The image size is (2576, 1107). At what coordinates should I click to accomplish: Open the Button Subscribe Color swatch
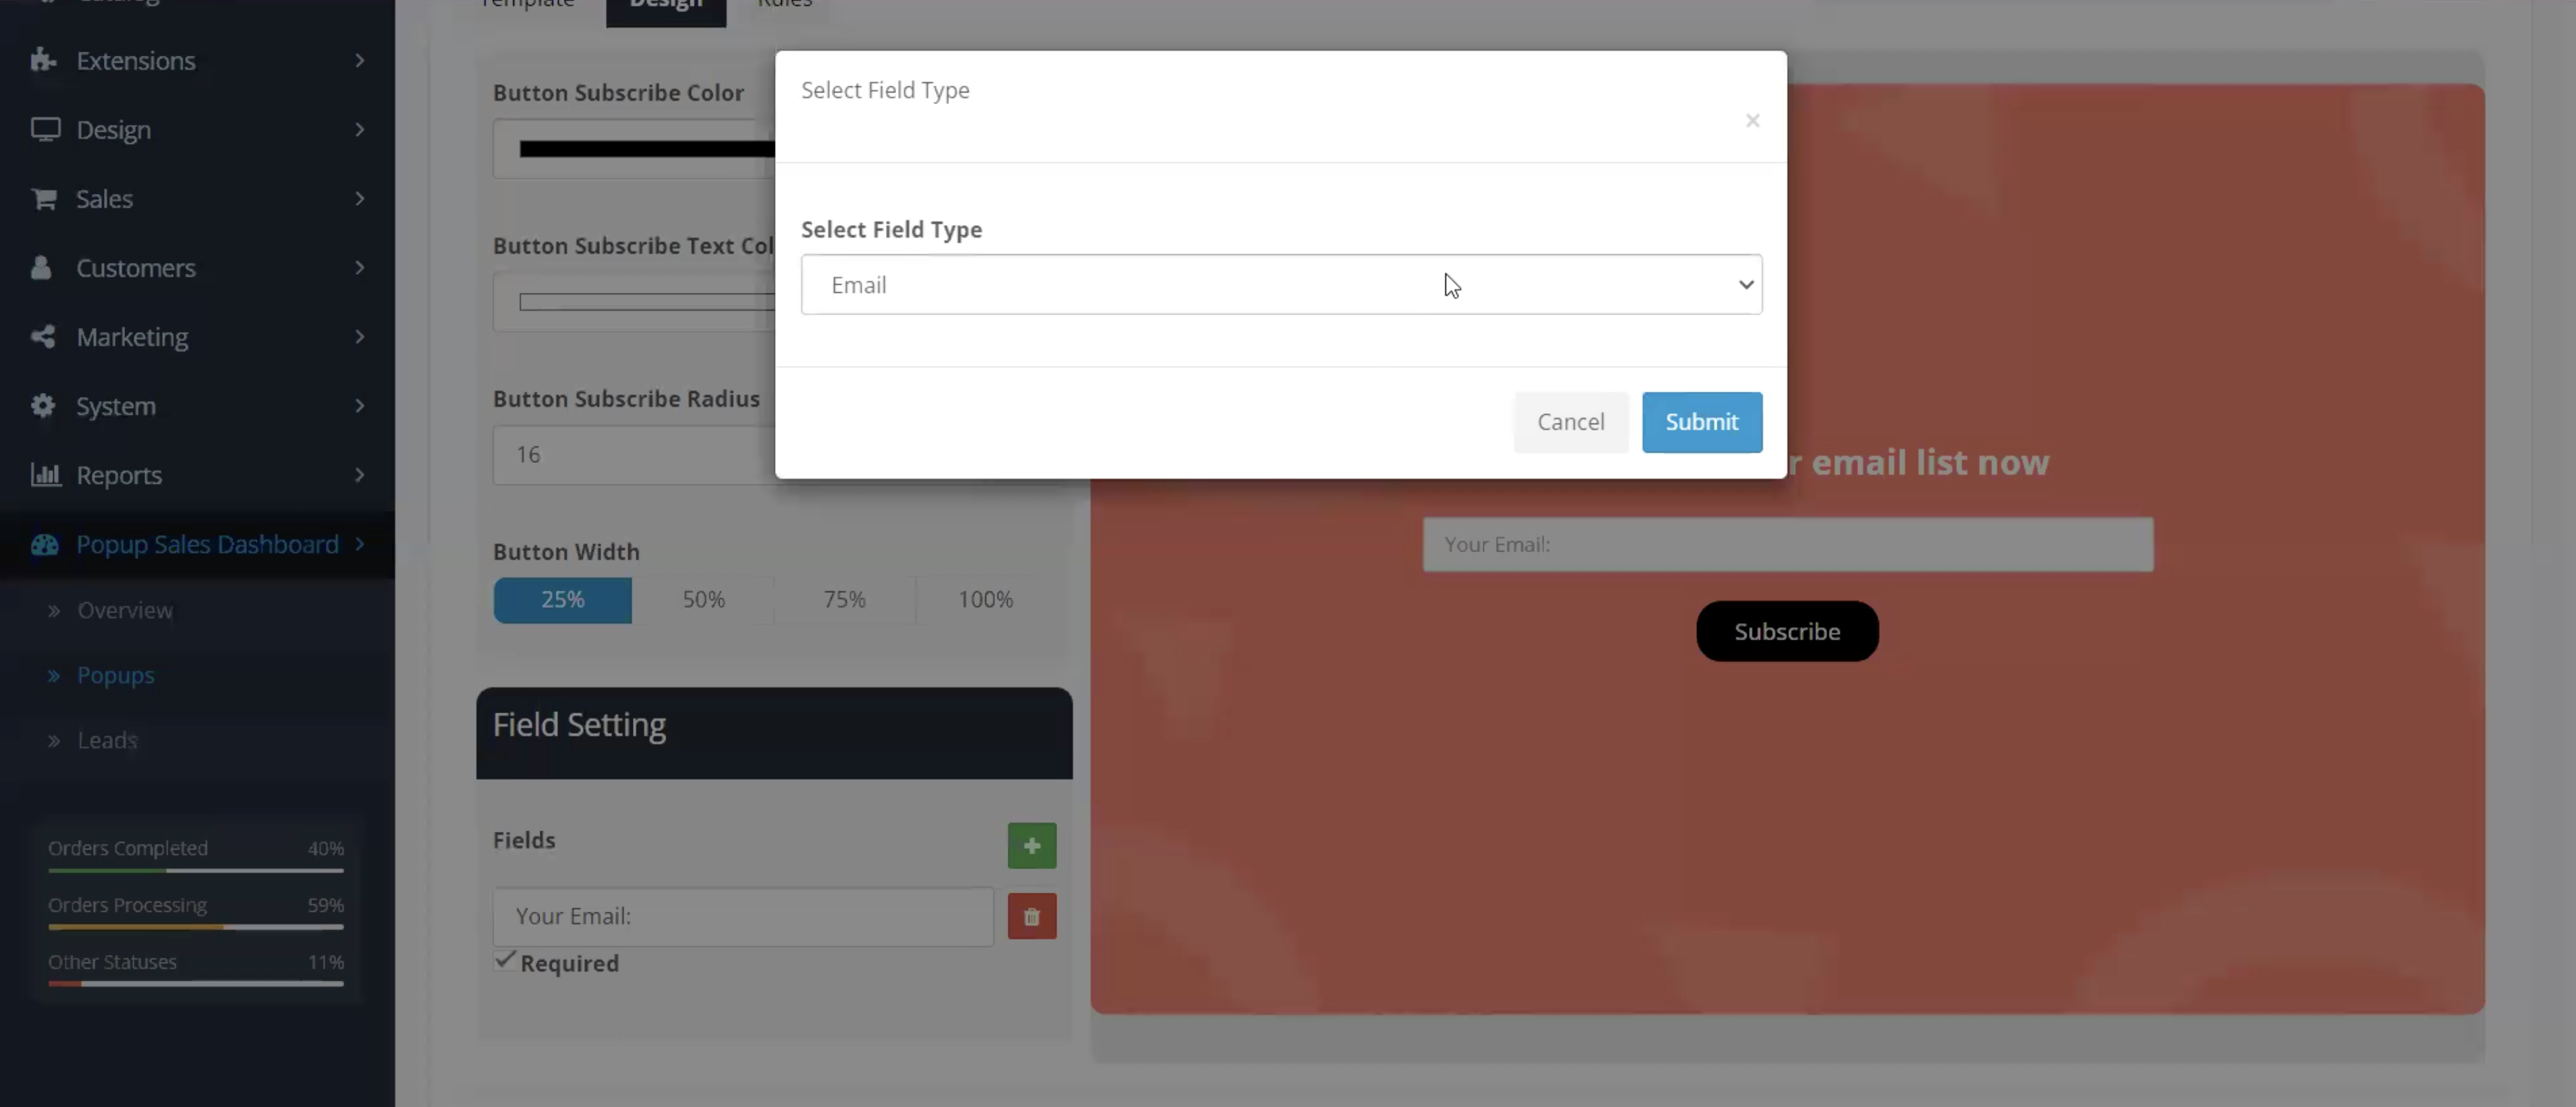coord(646,149)
